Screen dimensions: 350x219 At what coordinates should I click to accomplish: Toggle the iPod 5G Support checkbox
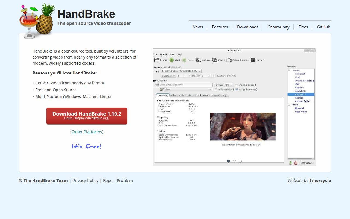(x=237, y=85)
